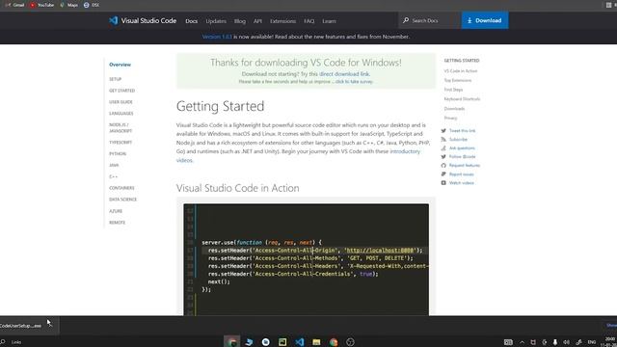Expand the Setup section in the left sidebar
The width and height of the screenshot is (617, 347).
point(116,79)
